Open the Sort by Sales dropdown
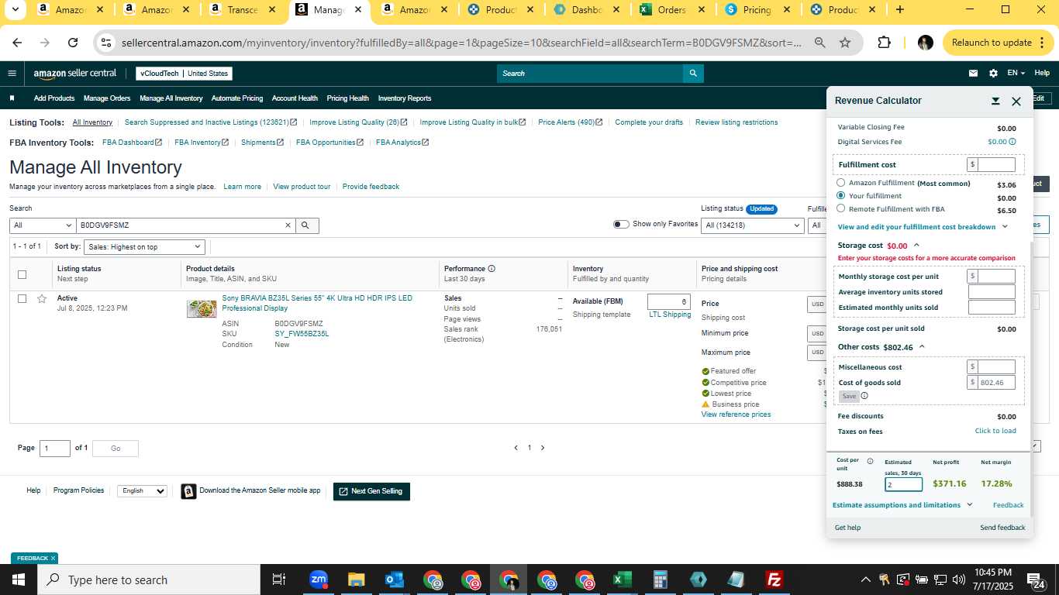1059x595 pixels. tap(144, 246)
